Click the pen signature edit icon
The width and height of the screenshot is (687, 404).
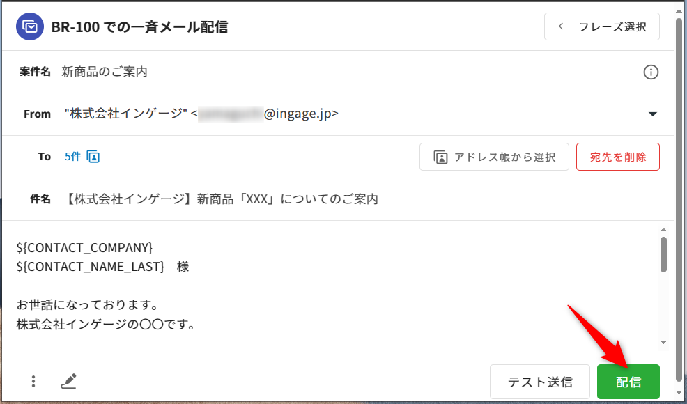68,381
